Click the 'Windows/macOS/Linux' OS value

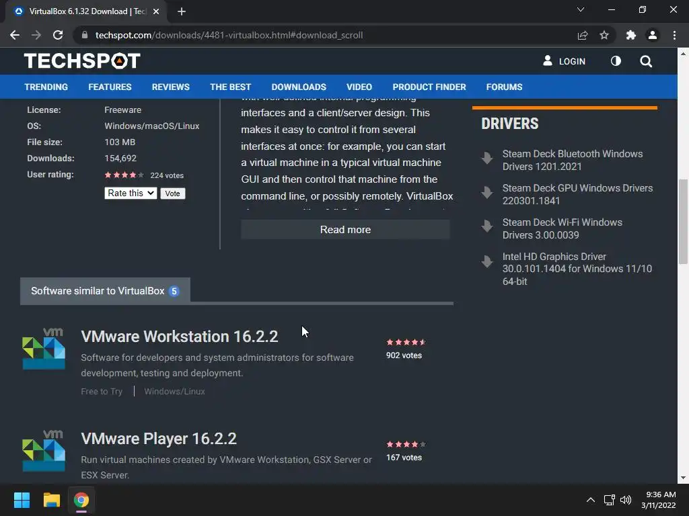pyautogui.click(x=152, y=126)
